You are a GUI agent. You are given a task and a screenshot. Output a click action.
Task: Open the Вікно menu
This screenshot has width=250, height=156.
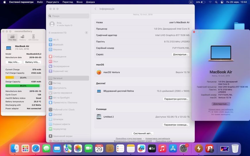[x=79, y=2]
